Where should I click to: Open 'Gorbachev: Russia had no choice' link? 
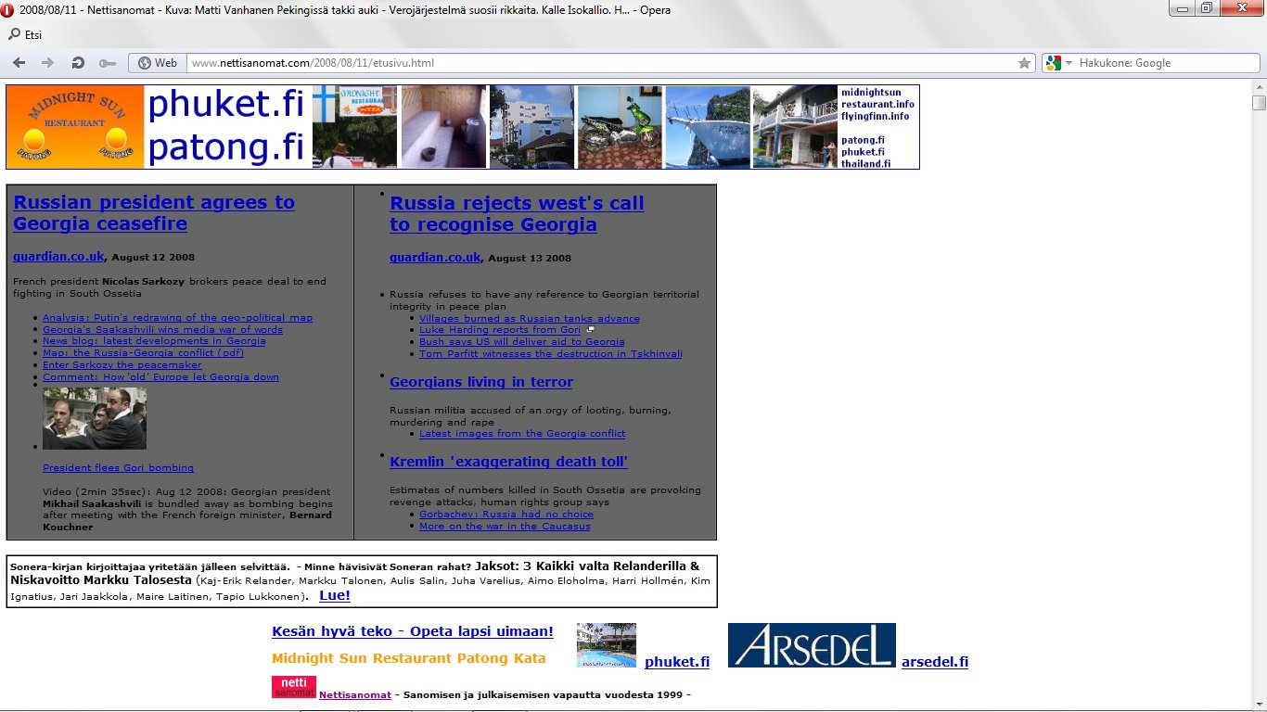click(x=506, y=515)
